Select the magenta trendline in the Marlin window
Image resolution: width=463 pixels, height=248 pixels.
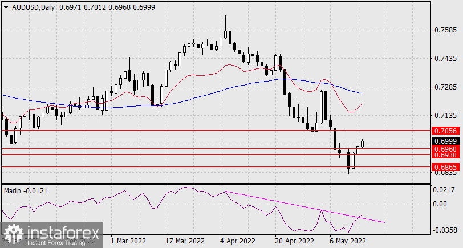pyautogui.click(x=305, y=207)
